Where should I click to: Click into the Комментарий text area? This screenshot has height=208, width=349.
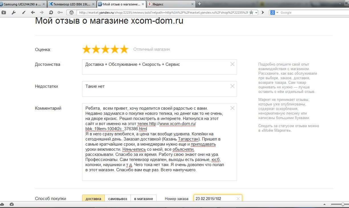[159, 142]
